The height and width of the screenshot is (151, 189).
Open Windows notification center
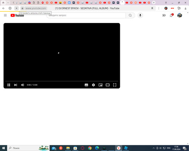(185, 148)
